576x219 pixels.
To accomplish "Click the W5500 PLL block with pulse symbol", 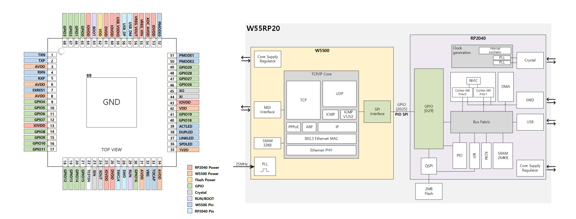I will tap(265, 166).
